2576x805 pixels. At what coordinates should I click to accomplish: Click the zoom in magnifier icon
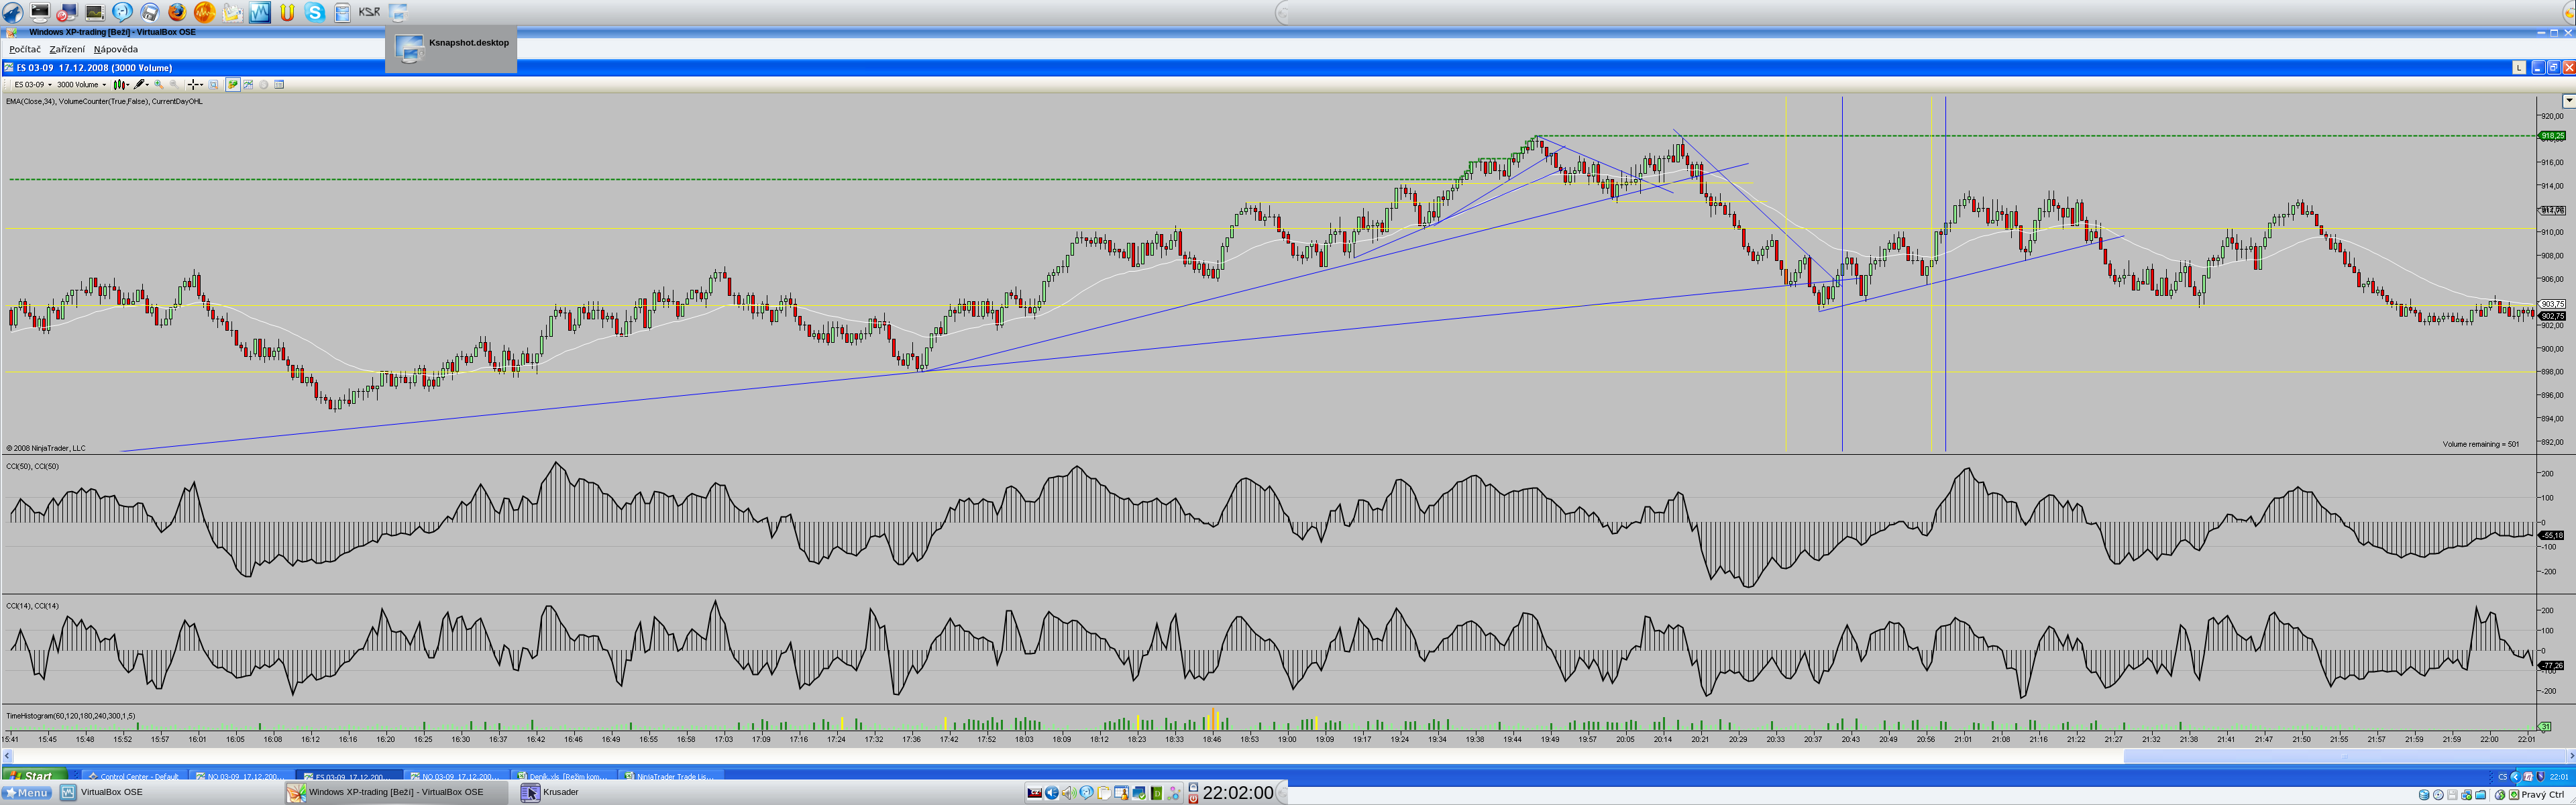tap(158, 85)
